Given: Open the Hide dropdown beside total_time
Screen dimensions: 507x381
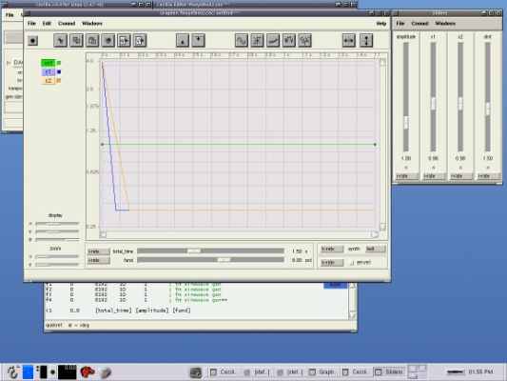Looking at the screenshot, I should point(99,251).
